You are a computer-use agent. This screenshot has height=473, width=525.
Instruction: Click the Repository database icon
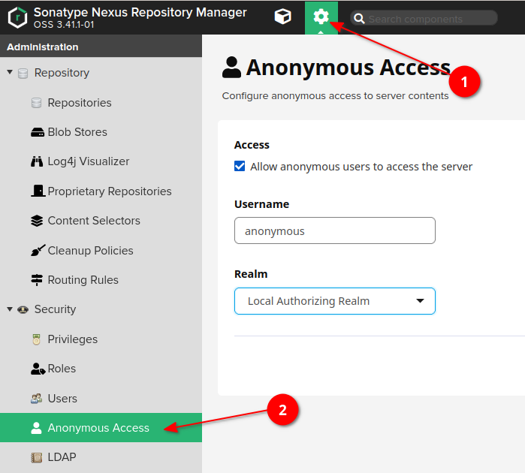(x=23, y=74)
